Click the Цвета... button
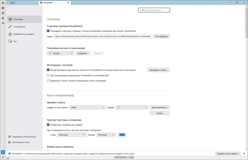Viewport: 248px width, 160px height. [x=160, y=113]
